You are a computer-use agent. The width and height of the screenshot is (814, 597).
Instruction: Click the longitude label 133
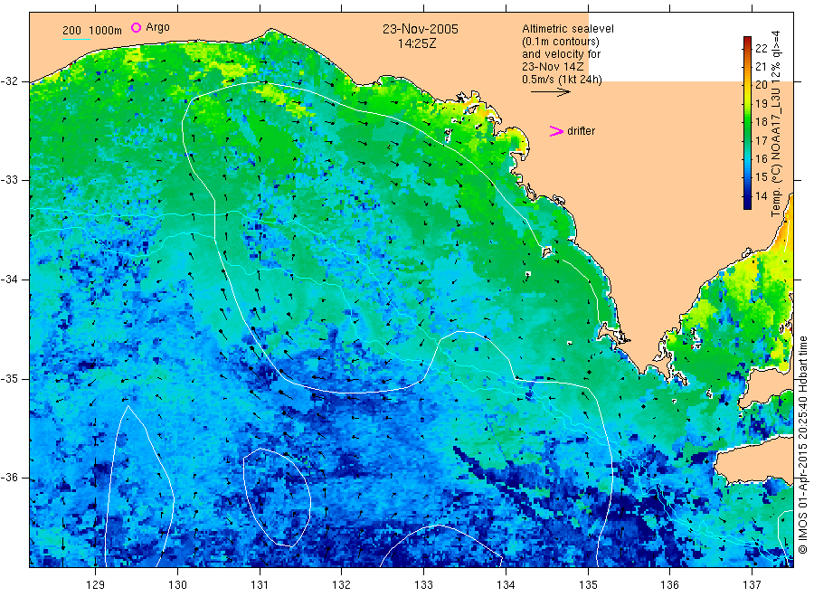pos(423,585)
